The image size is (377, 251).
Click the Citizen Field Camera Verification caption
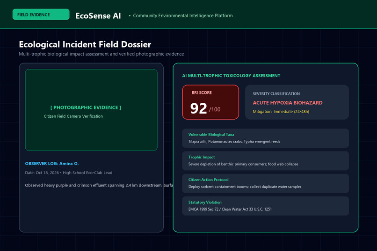click(x=73, y=116)
